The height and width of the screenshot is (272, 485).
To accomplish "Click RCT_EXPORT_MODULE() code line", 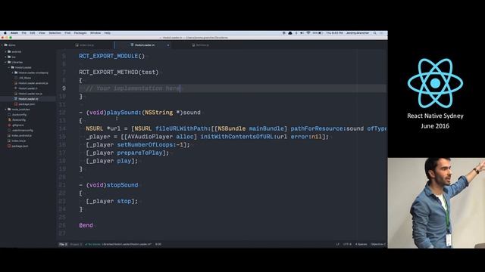I will (111, 56).
